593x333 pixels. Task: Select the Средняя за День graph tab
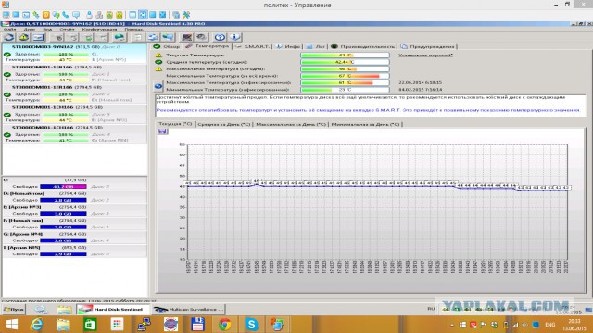click(x=224, y=124)
